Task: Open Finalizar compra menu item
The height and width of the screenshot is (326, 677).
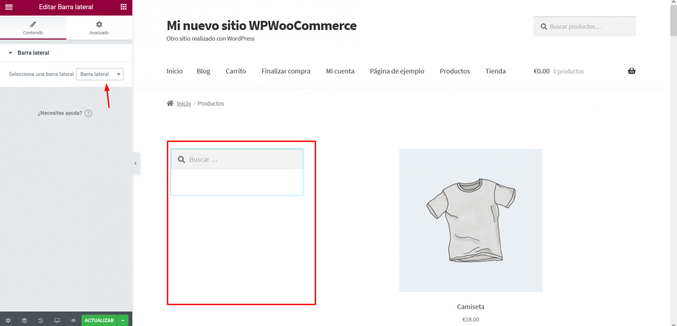Action: tap(286, 71)
